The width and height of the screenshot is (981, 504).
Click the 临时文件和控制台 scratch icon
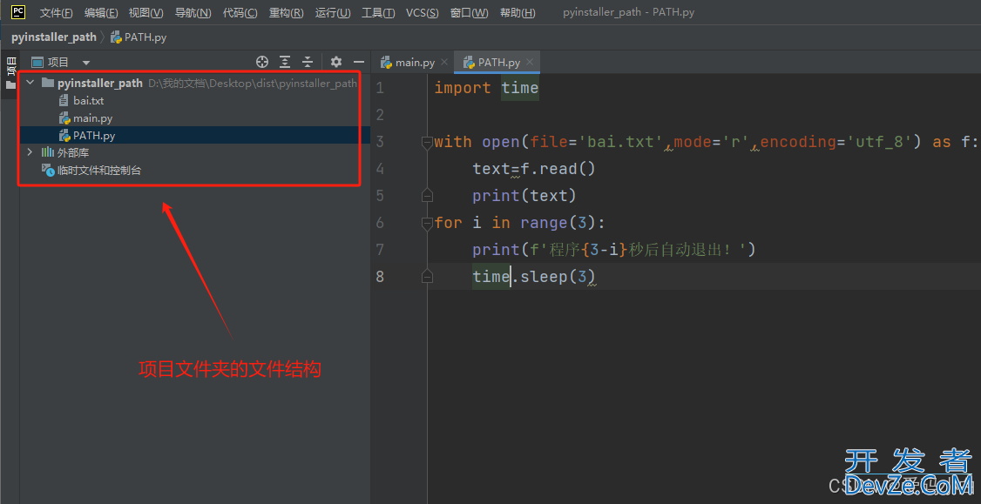pos(48,170)
